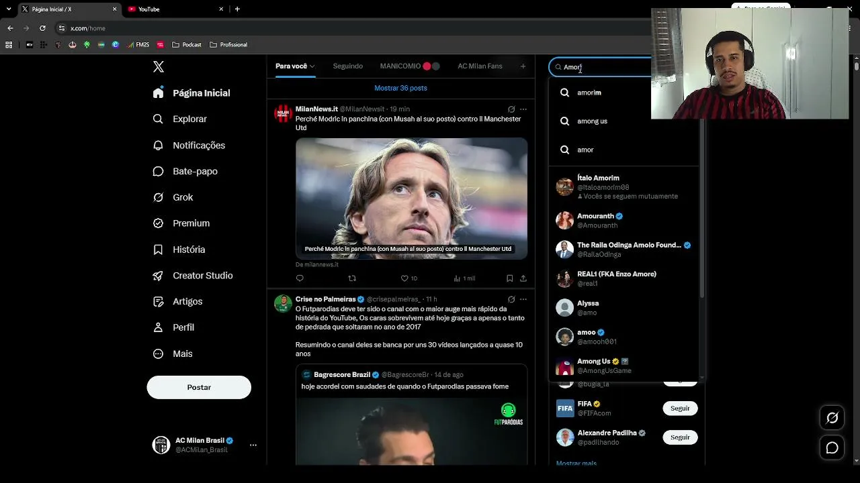The height and width of the screenshot is (483, 860).
Task: Close the Página Inicial / X browser tab
Action: click(114, 9)
